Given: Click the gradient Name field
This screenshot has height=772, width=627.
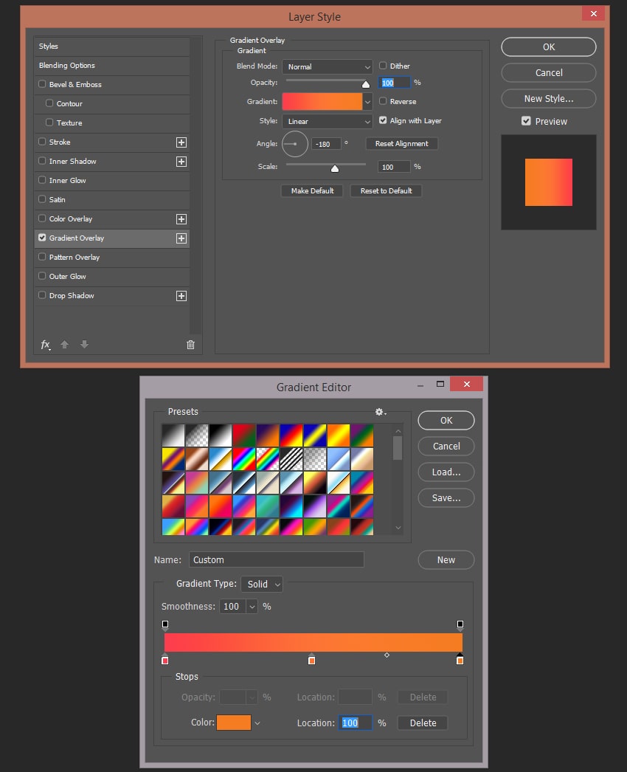Looking at the screenshot, I should click(x=276, y=559).
